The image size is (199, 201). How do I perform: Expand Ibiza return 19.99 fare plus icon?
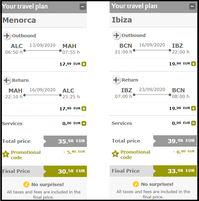[193, 108]
